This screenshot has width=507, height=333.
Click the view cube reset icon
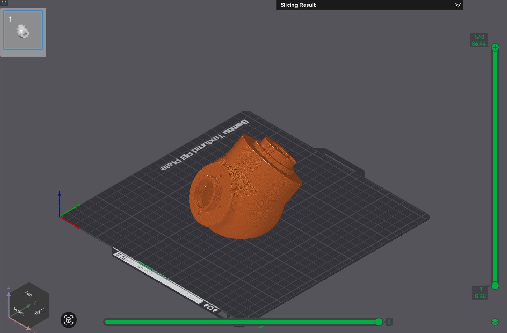[68, 320]
